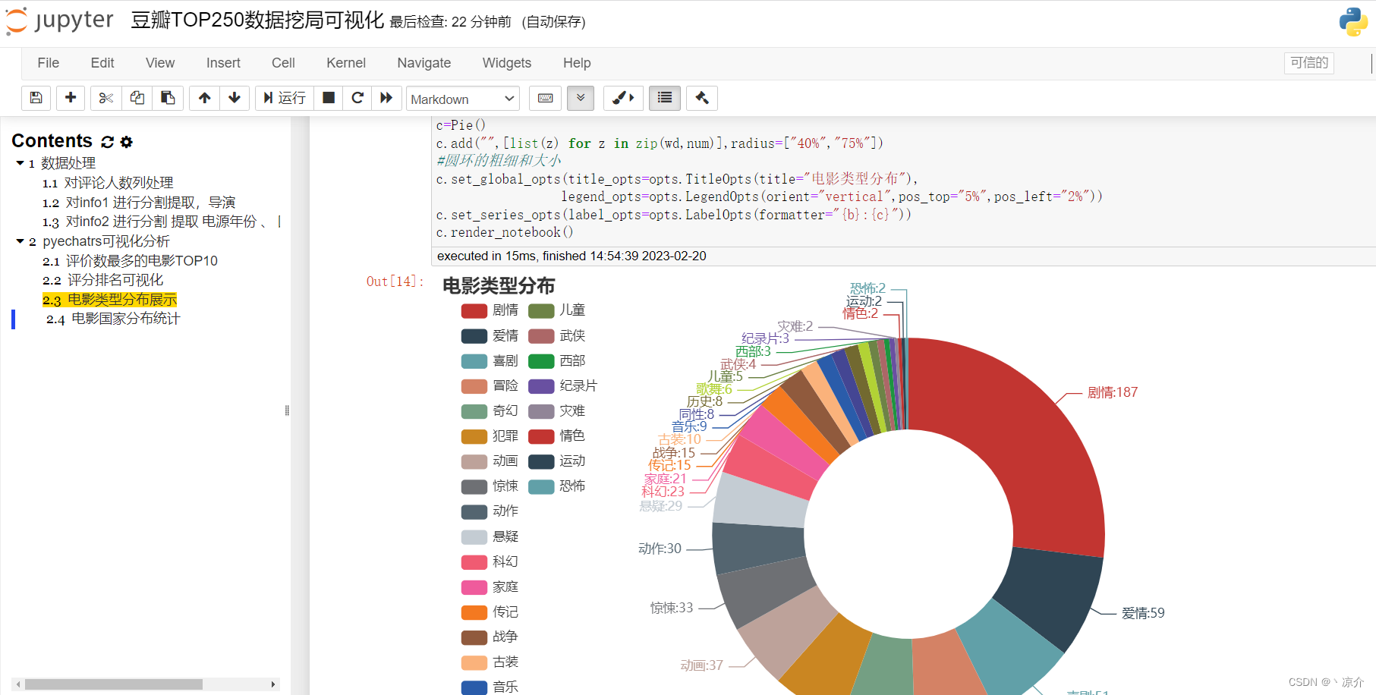
Task: Run the current cell with 运行 button
Action: pos(285,98)
